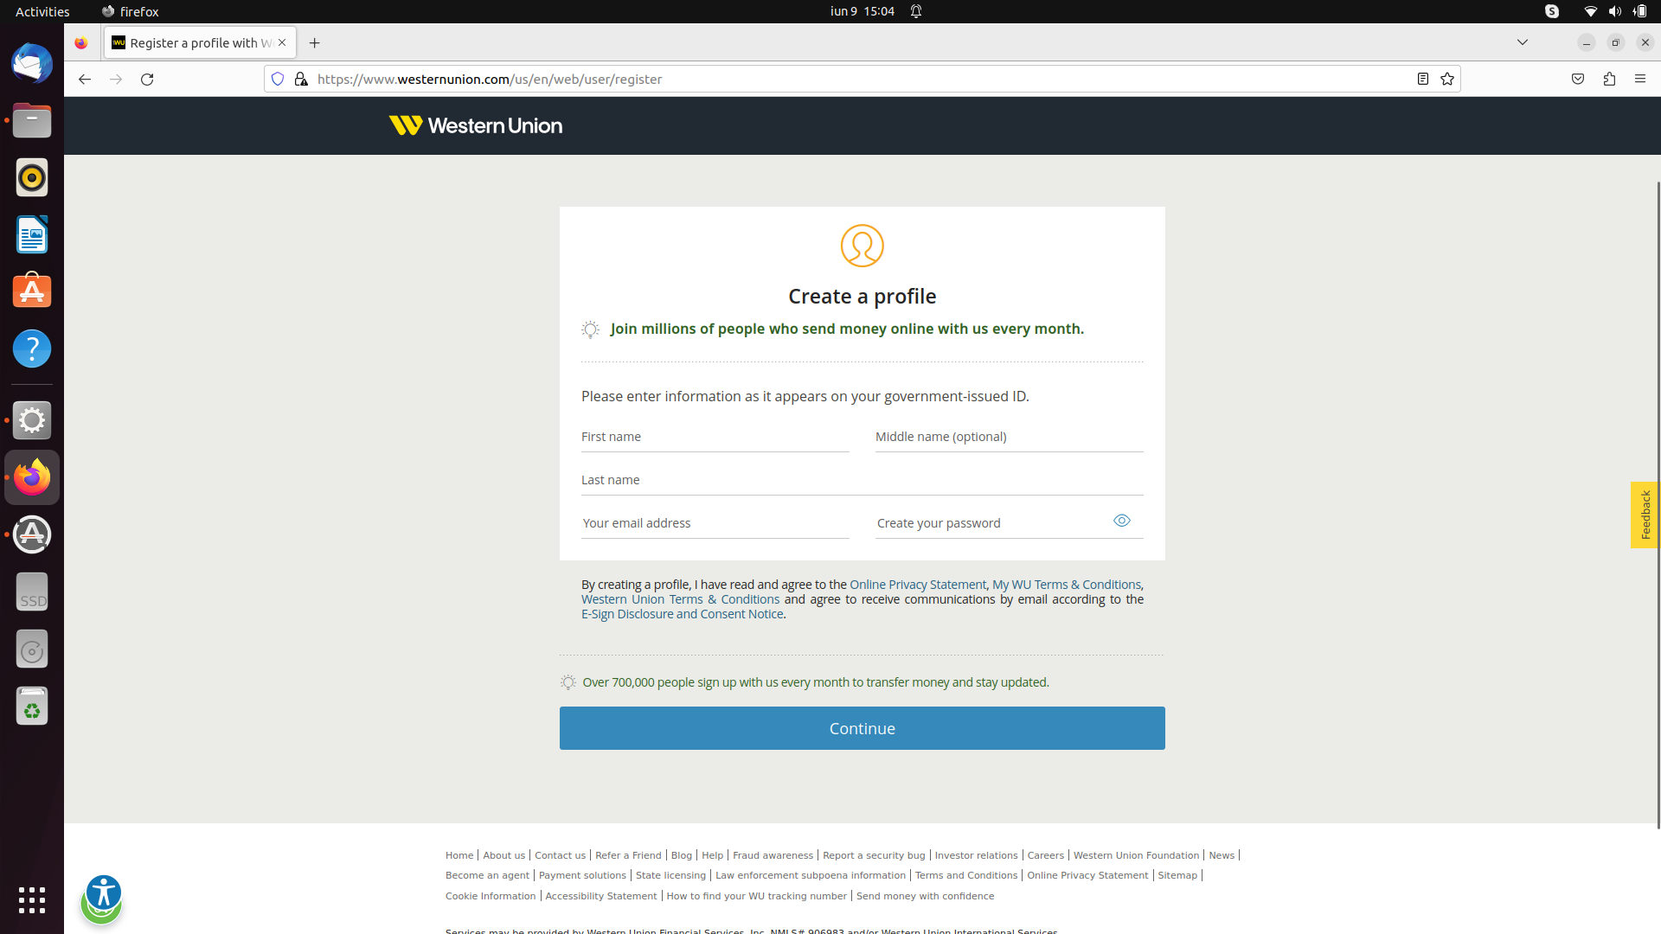Go back using the back arrow

tap(85, 79)
